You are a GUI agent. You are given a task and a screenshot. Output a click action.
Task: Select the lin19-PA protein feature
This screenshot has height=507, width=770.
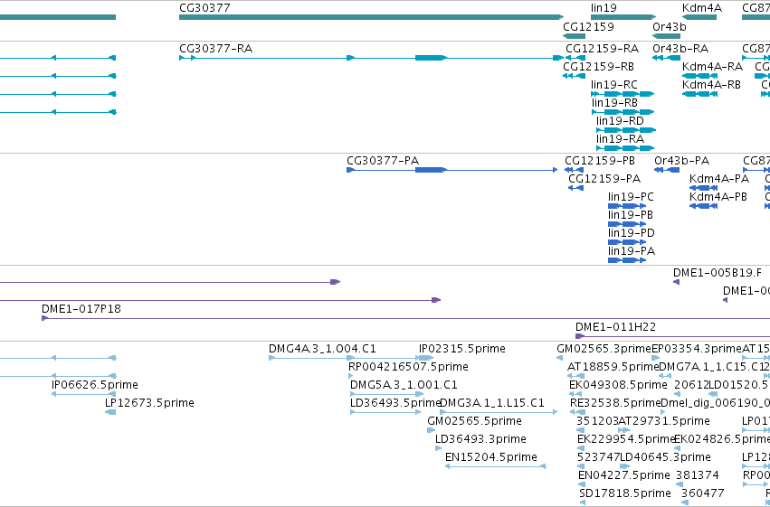click(627, 261)
